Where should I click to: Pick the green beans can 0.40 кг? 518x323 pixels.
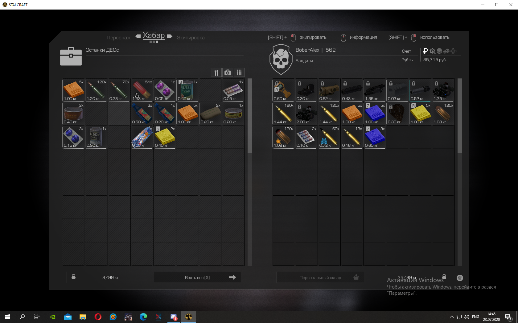pyautogui.click(x=187, y=90)
